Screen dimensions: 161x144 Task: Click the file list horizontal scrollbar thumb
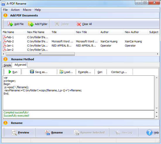coord(40,54)
